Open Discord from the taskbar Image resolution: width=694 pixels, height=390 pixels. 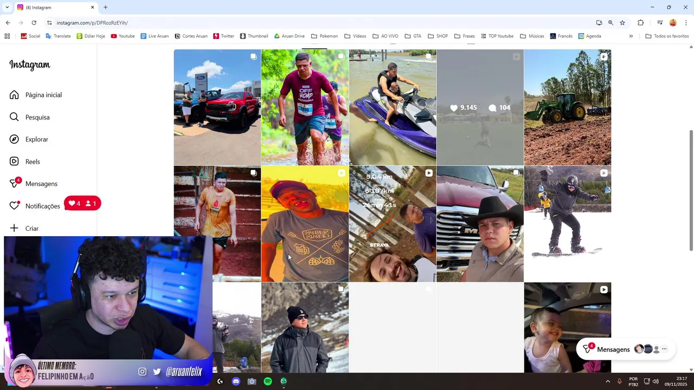point(236,381)
